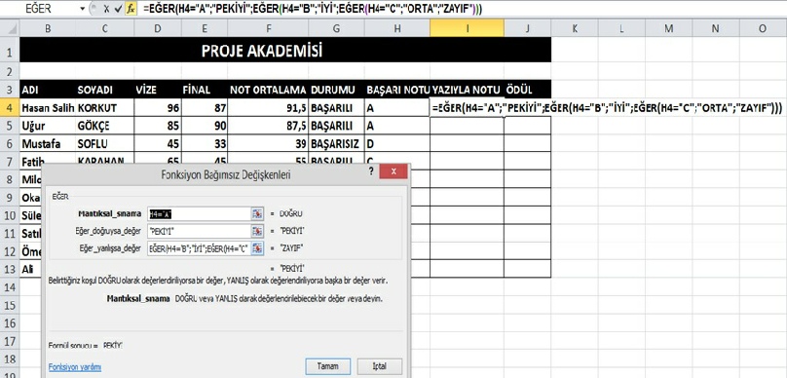Click the ADI header cell
This screenshot has width=787, height=378.
[x=48, y=90]
